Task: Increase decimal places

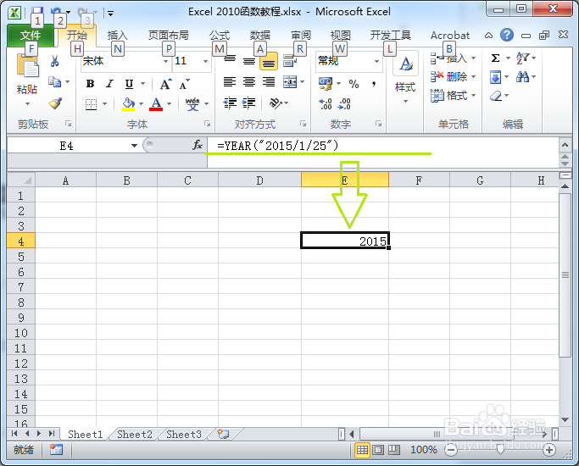Action: [326, 104]
